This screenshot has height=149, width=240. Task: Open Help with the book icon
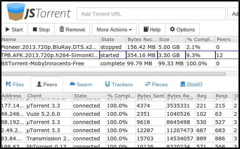(152, 30)
